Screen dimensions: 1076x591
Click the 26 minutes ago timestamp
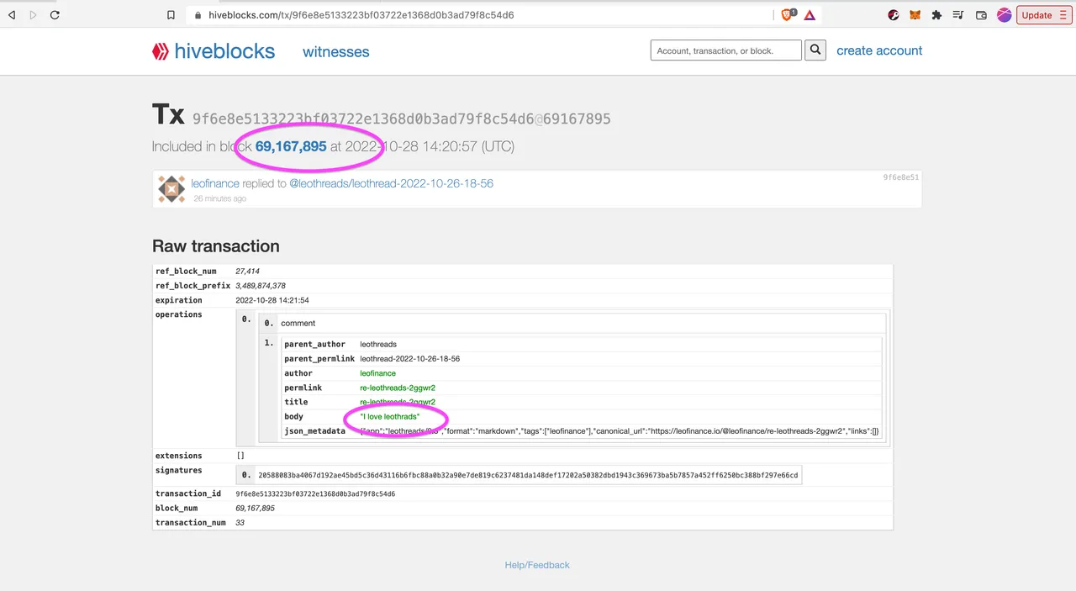click(x=220, y=198)
